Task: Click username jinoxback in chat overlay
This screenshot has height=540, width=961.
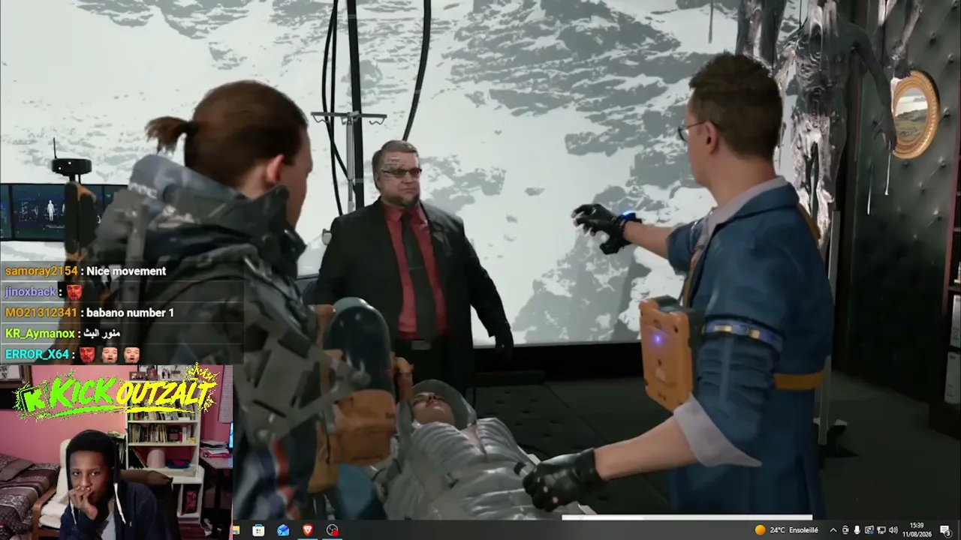Action: tap(31, 292)
